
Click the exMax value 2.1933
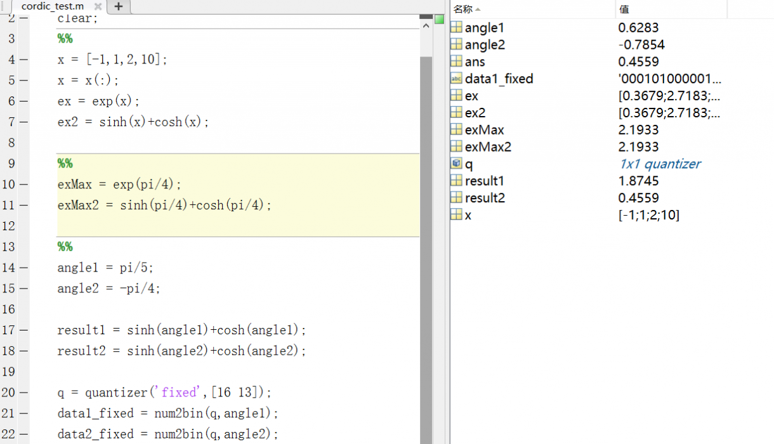point(638,130)
